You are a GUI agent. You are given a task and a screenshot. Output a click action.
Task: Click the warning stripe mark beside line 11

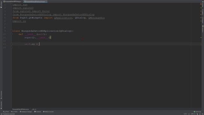coord(201,38)
